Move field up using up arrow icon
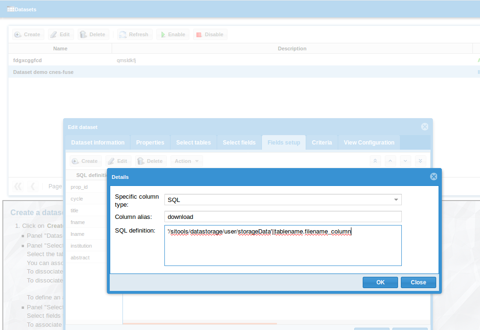Image resolution: width=480 pixels, height=330 pixels. tap(391, 161)
